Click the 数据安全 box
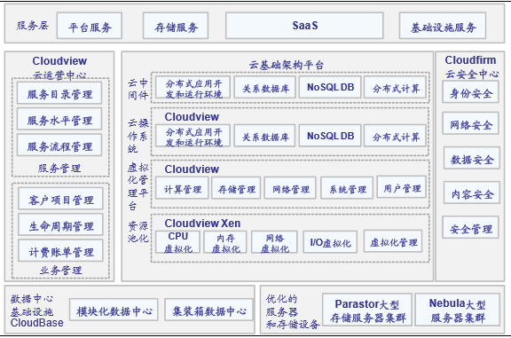The width and height of the screenshot is (511, 338). pos(472,158)
